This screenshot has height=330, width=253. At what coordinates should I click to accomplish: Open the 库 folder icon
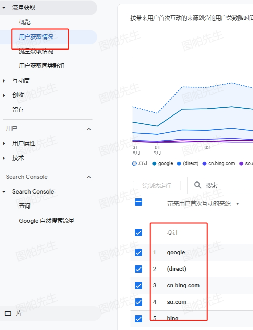coord(8,313)
